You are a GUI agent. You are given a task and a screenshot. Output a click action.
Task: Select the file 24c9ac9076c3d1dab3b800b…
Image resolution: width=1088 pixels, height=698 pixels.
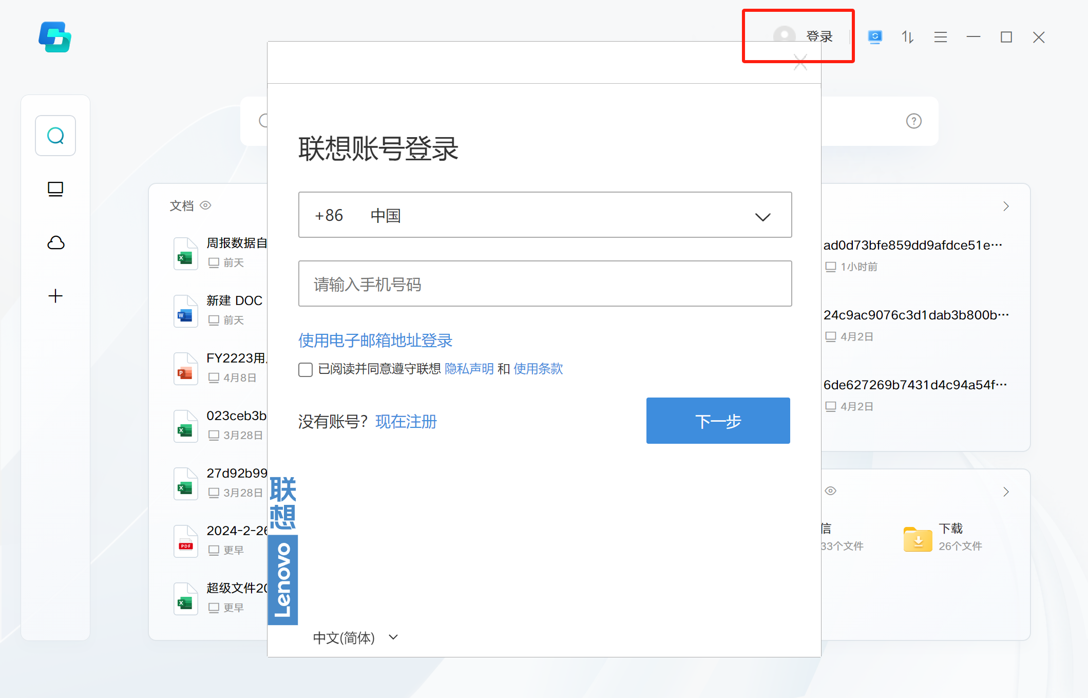click(916, 315)
